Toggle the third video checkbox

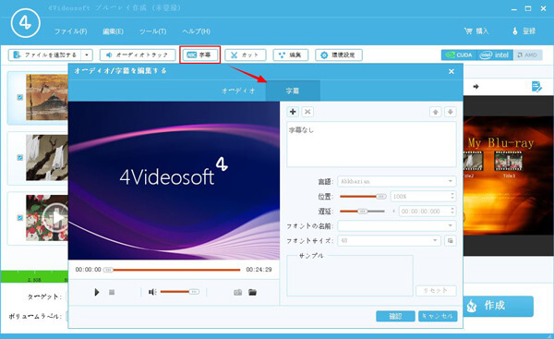[x=20, y=218]
